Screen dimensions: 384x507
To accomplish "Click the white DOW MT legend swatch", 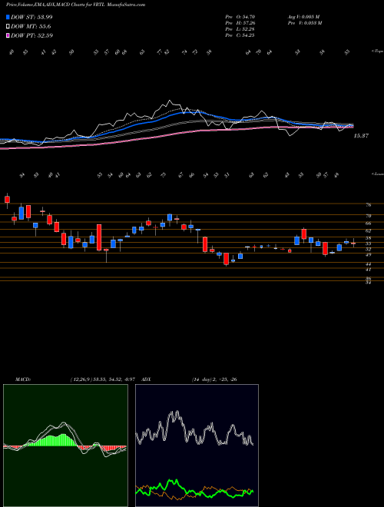I will (x=8, y=27).
